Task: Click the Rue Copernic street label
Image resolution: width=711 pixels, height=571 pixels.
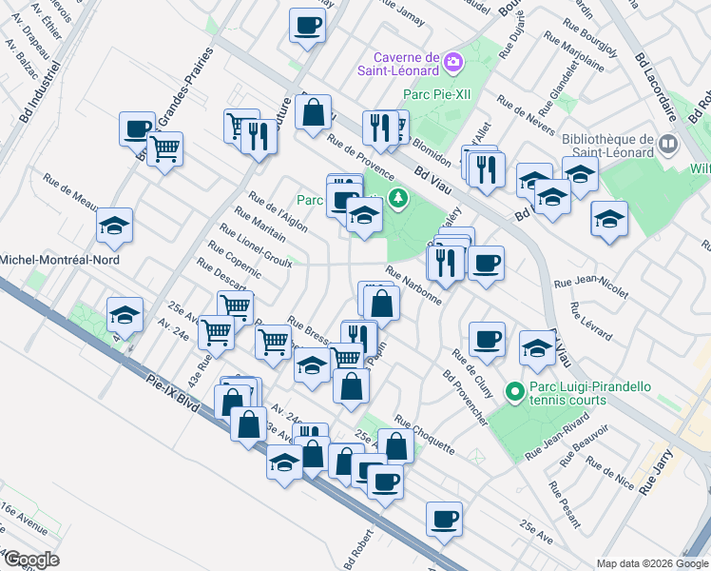Action: (x=235, y=260)
